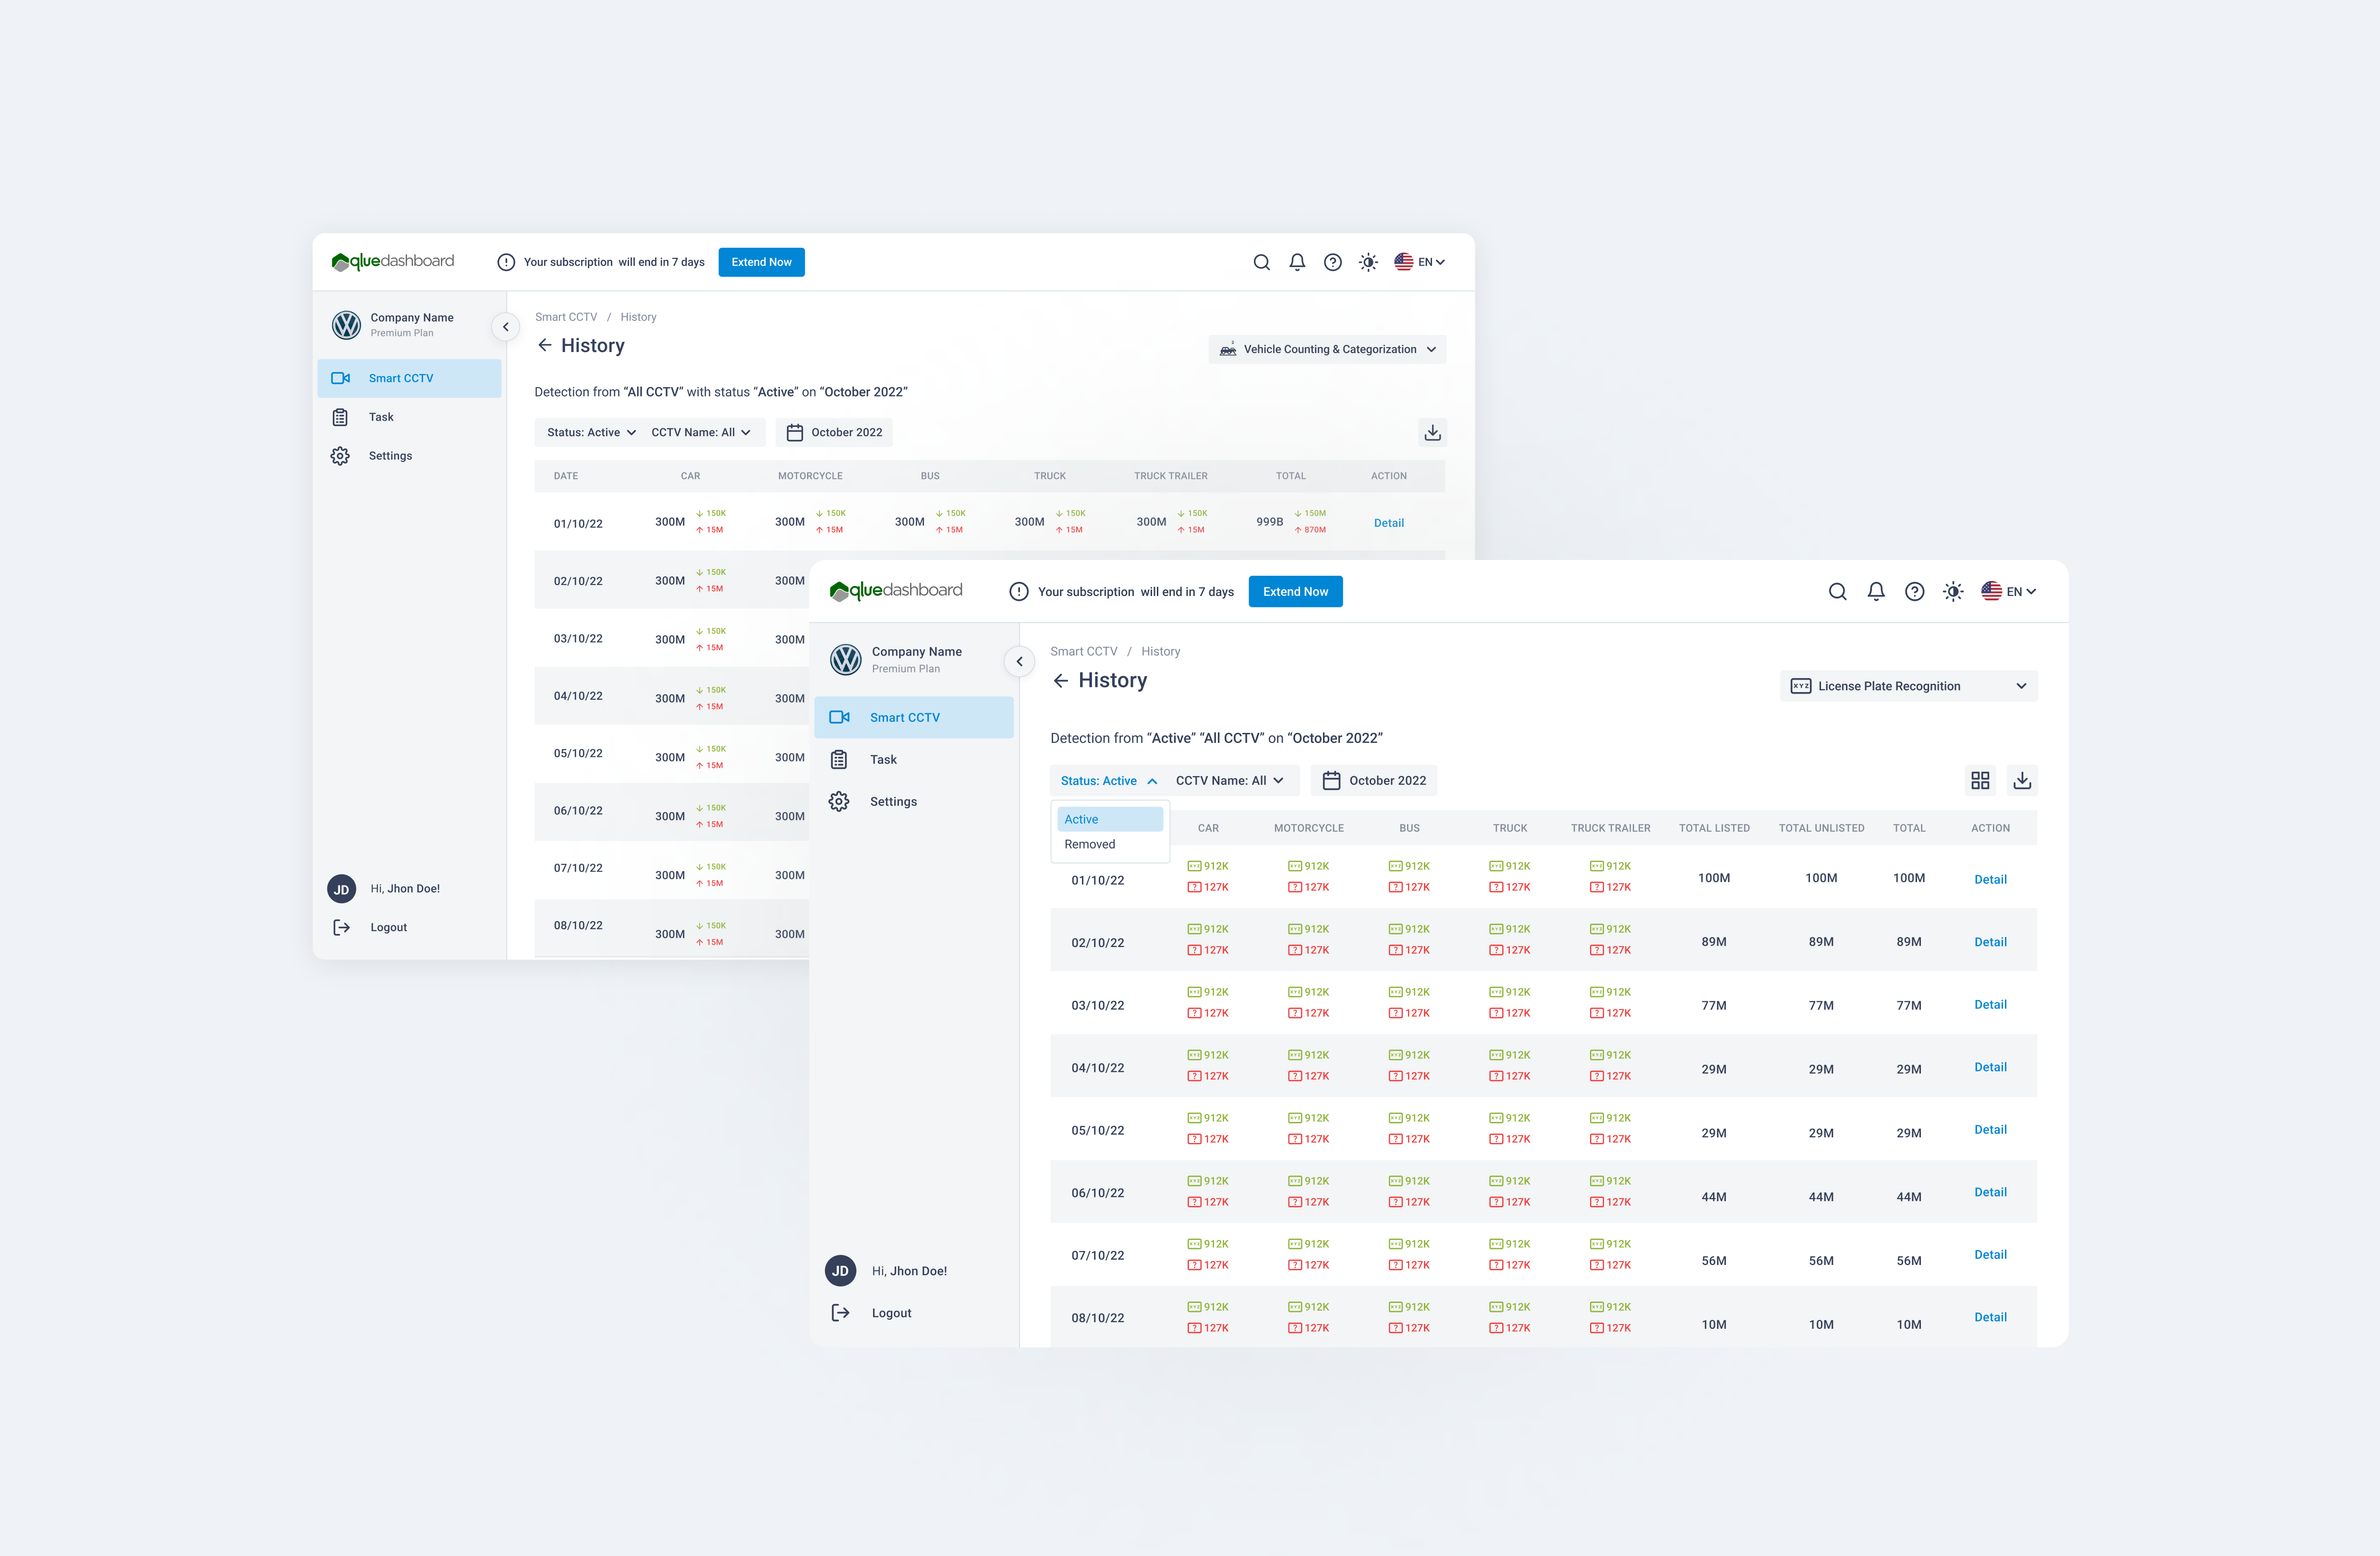Open October 2022 date picker in front window
Screen dimensions: 2380x1556
coord(1373,781)
